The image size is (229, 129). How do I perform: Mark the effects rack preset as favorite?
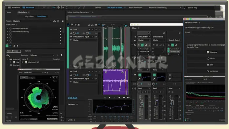[63, 21]
